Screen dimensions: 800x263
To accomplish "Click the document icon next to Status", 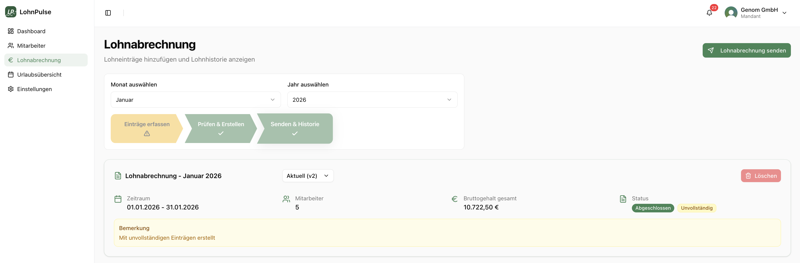I will pyautogui.click(x=623, y=199).
